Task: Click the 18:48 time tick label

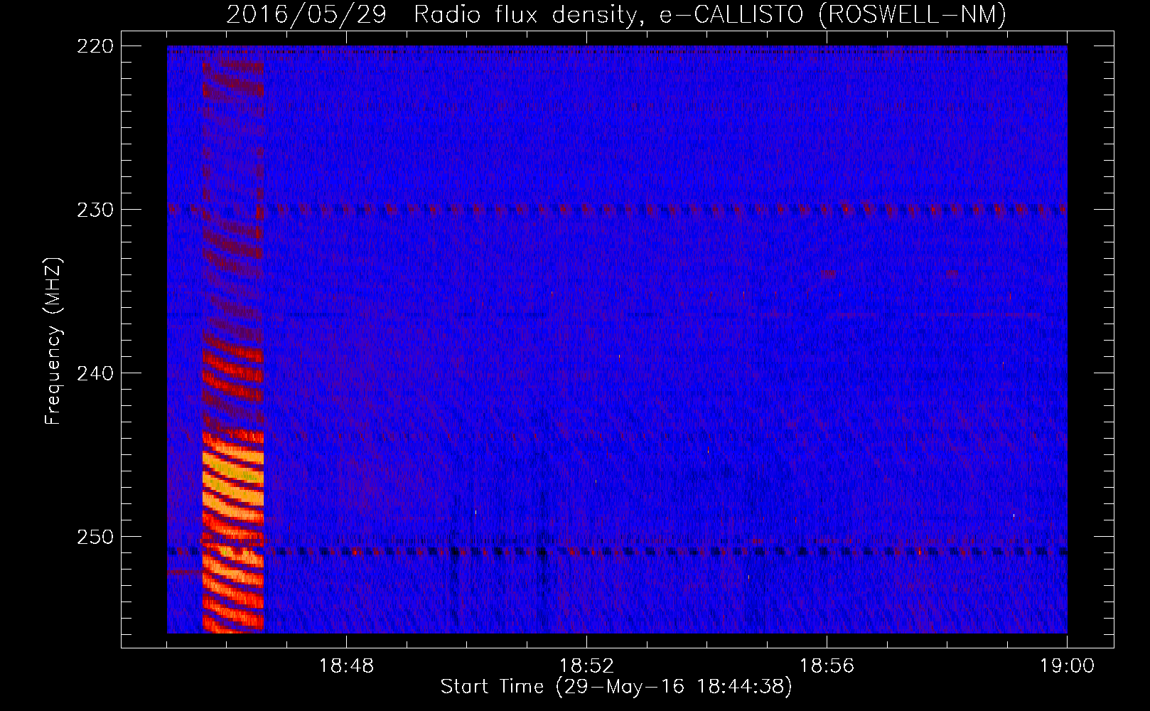Action: click(x=346, y=666)
